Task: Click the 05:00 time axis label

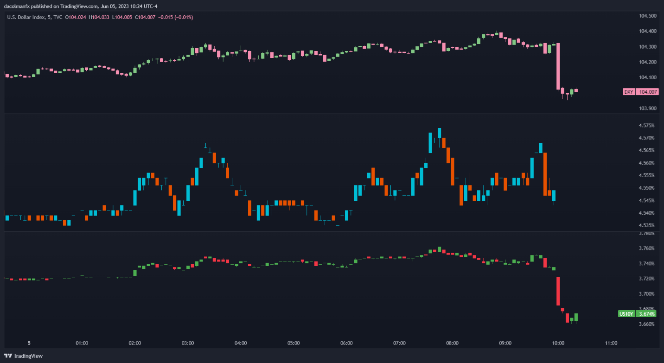Action: pos(294,344)
